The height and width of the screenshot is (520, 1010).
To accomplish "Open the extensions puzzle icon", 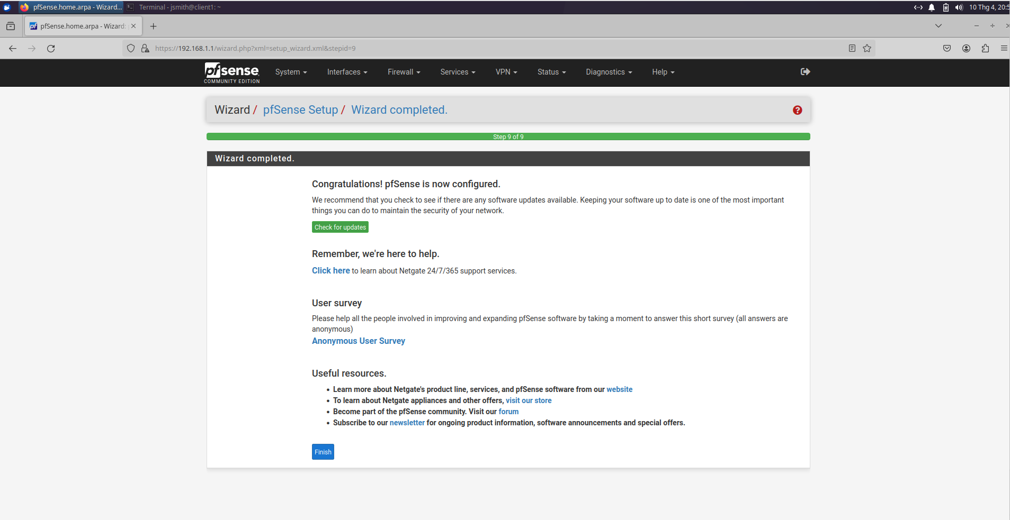I will click(985, 48).
